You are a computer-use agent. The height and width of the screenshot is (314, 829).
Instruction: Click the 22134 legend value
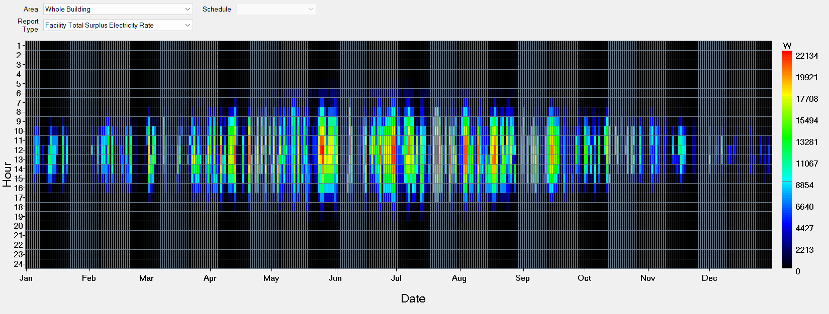[806, 56]
